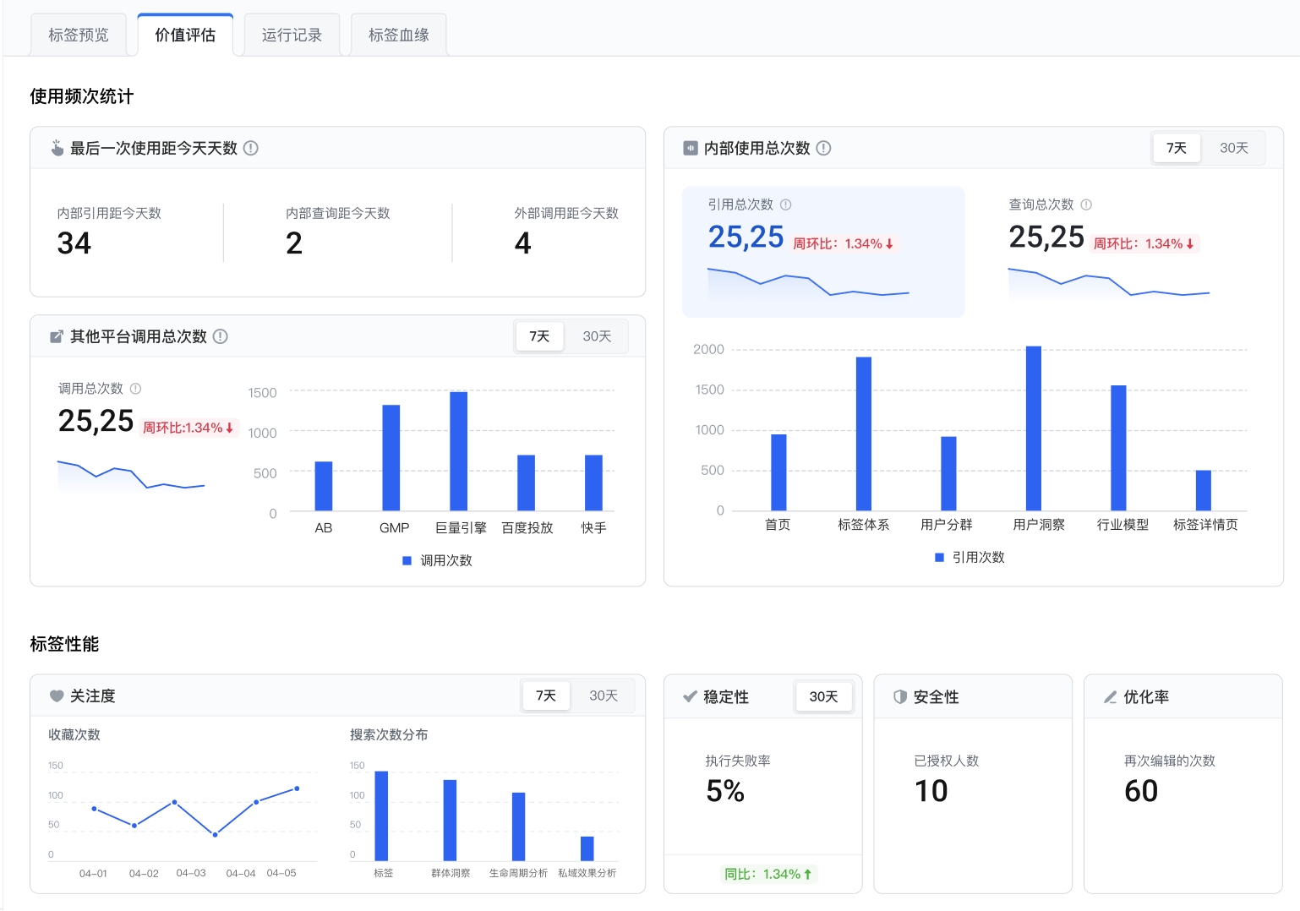Click the shield icon beside 安全性
Screen dimensions: 1300x911
[900, 697]
